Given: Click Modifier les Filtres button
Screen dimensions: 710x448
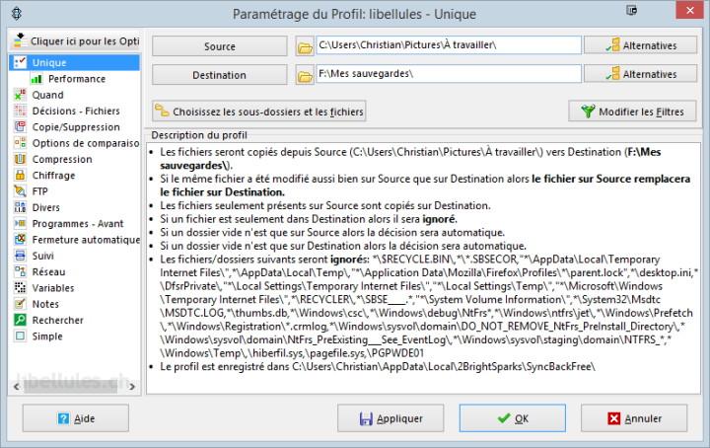Looking at the screenshot, I should (632, 112).
